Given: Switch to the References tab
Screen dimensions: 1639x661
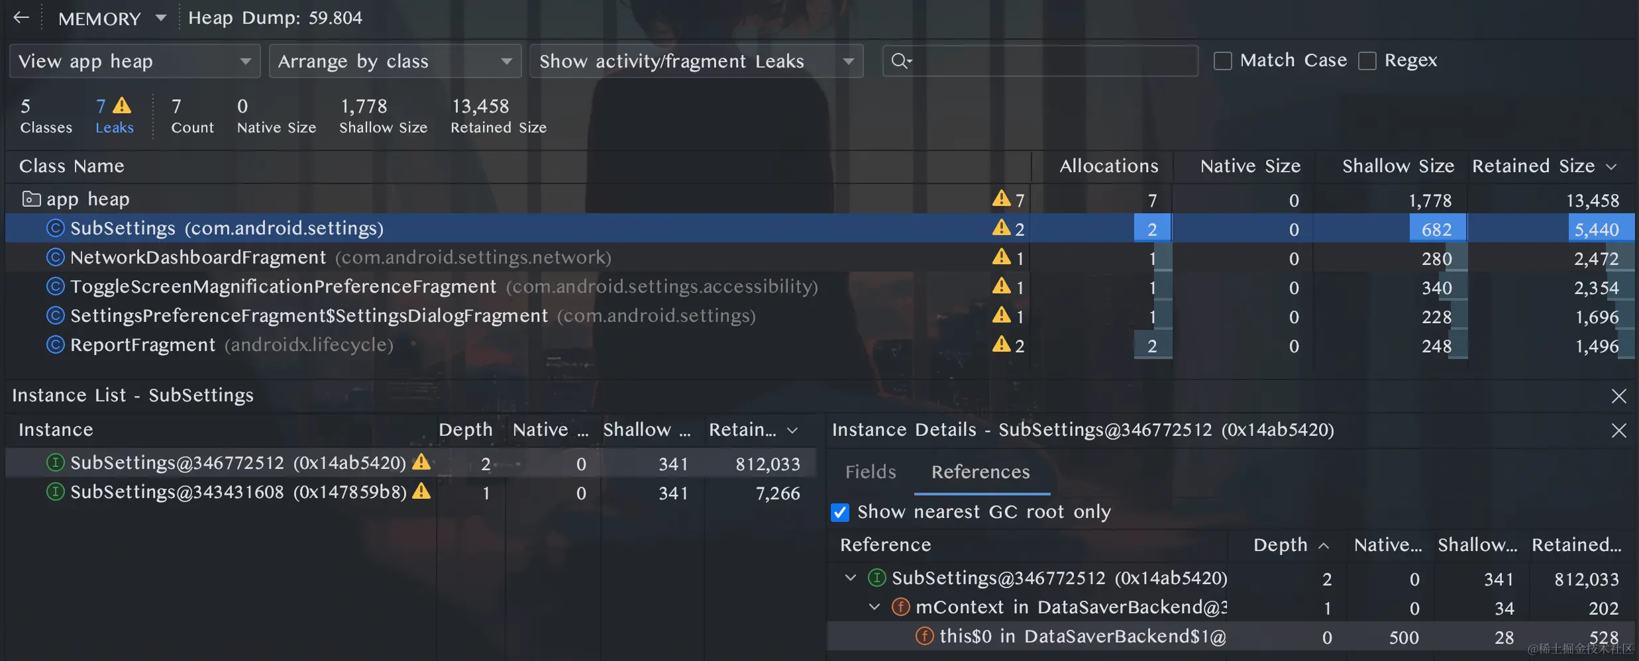Looking at the screenshot, I should pos(980,472).
